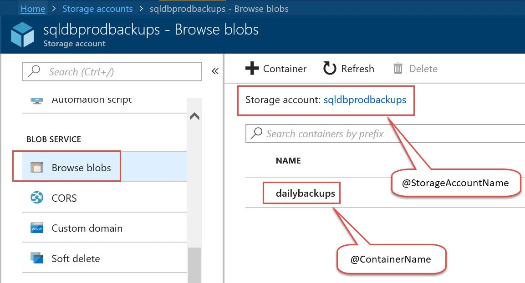The height and width of the screenshot is (283, 525).
Task: Click the scroll-up chevron in the sidebar
Action: tap(194, 116)
